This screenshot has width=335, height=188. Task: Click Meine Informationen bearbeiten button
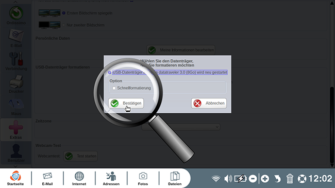point(181,50)
